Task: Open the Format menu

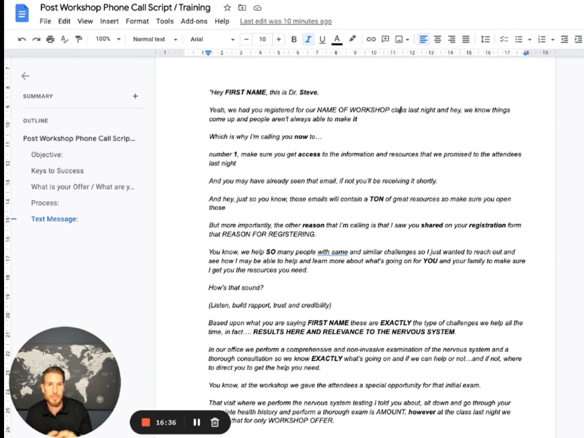Action: [137, 21]
